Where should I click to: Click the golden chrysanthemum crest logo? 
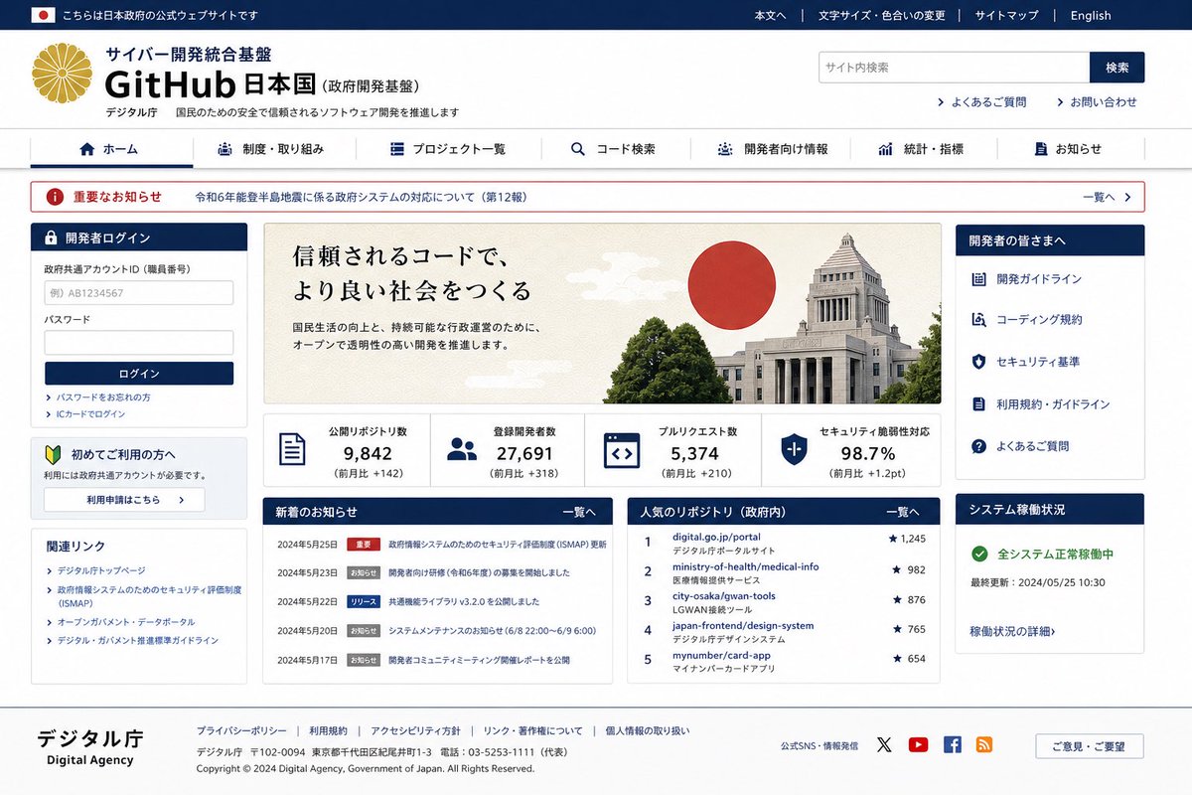[x=62, y=73]
